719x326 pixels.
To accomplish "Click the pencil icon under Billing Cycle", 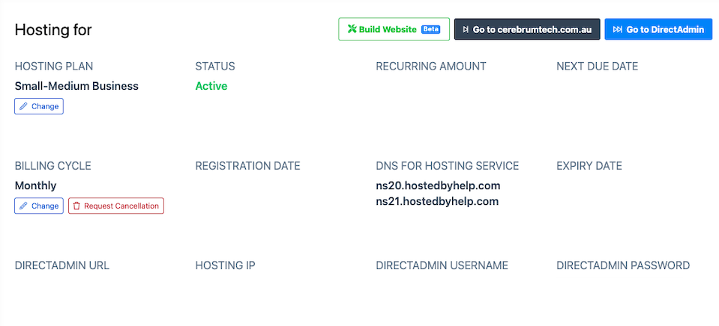I will (x=23, y=206).
